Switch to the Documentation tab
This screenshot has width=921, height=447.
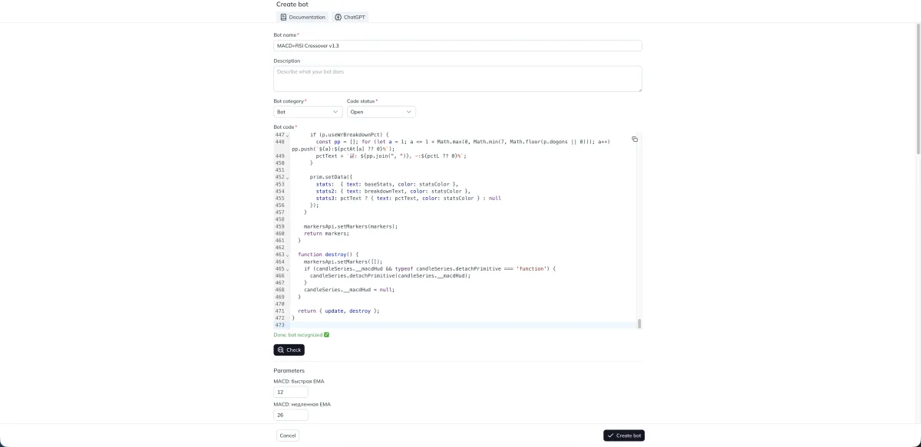(302, 16)
